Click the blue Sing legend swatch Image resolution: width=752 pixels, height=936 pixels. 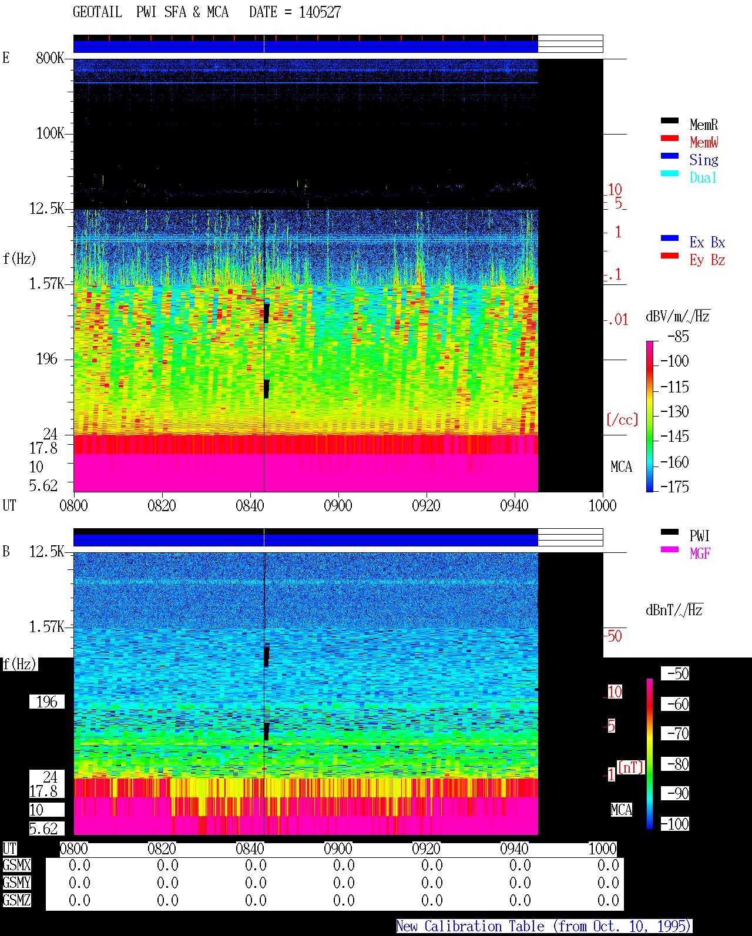pos(670,156)
